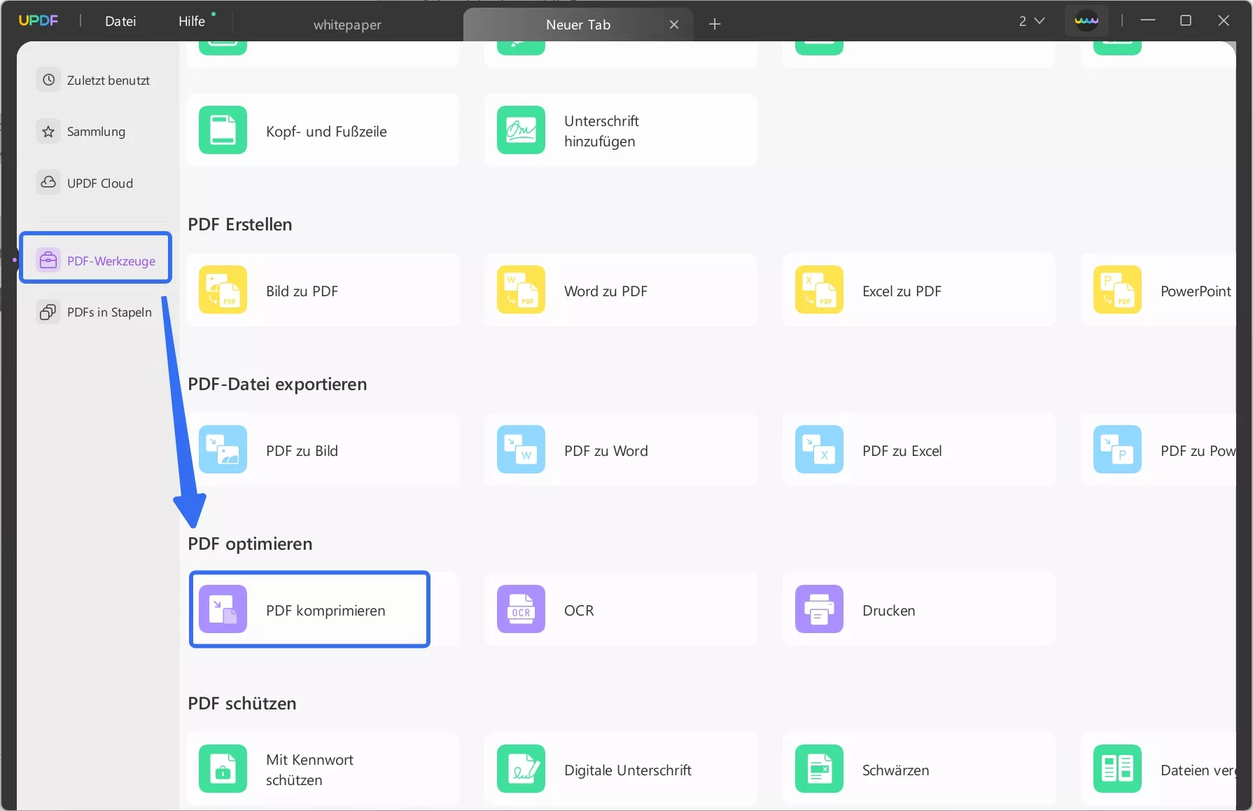Open the Hilfe menu
The width and height of the screenshot is (1253, 811).
192,21
